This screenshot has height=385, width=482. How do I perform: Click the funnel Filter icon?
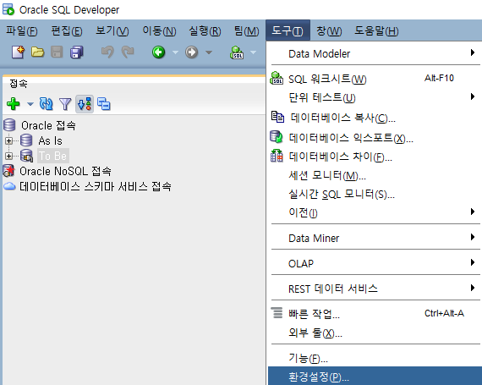(65, 104)
